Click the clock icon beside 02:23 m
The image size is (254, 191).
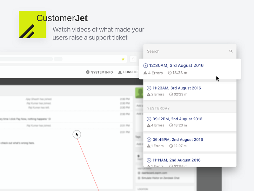[171, 94]
